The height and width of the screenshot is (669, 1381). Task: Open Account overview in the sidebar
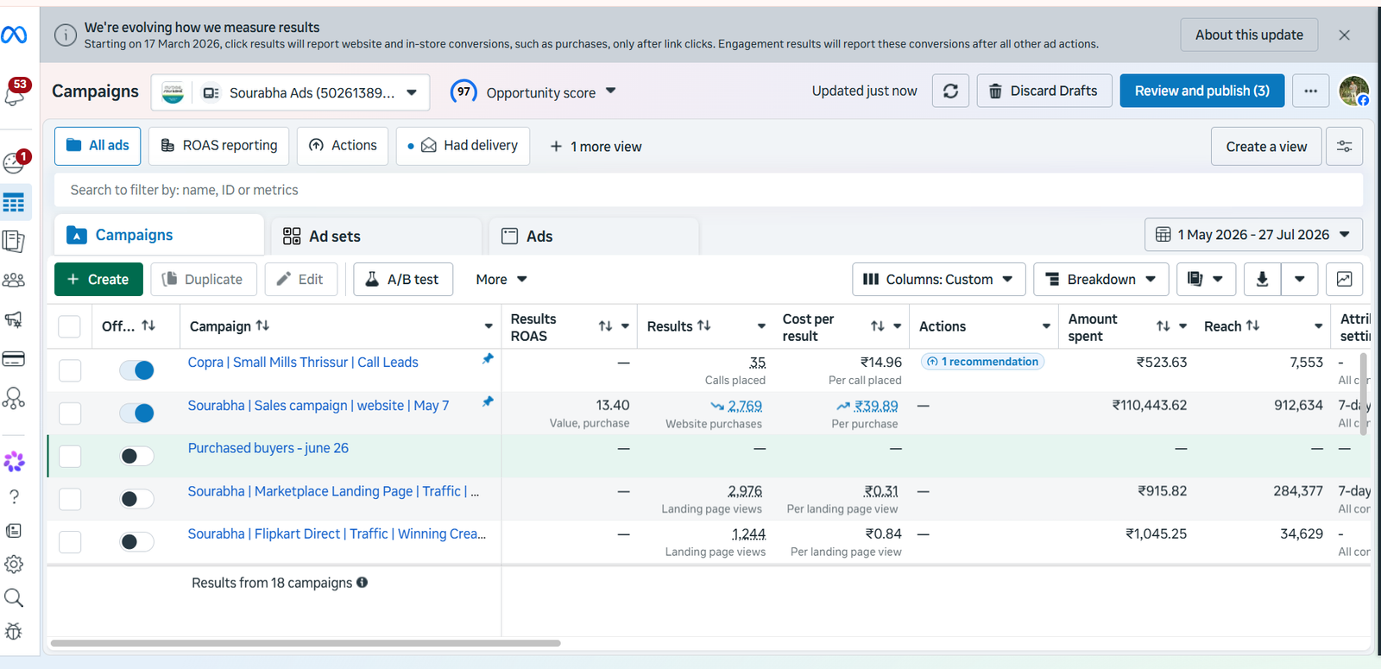click(x=15, y=161)
